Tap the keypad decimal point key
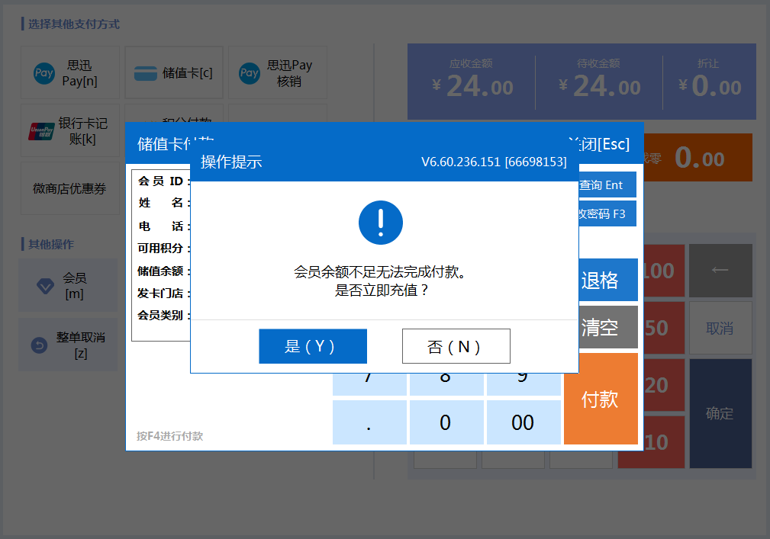 point(369,422)
